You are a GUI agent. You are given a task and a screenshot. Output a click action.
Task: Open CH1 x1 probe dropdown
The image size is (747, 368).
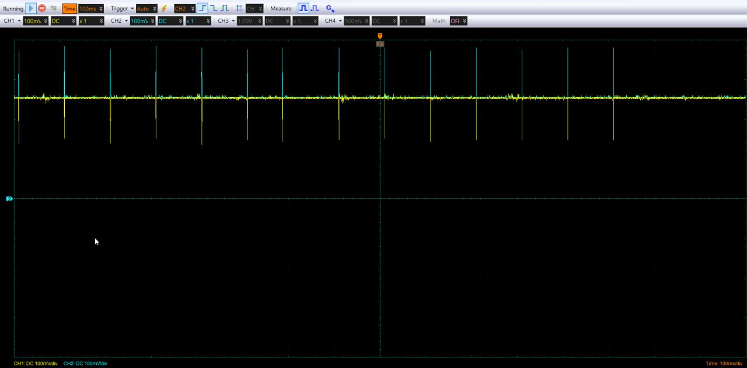click(91, 21)
